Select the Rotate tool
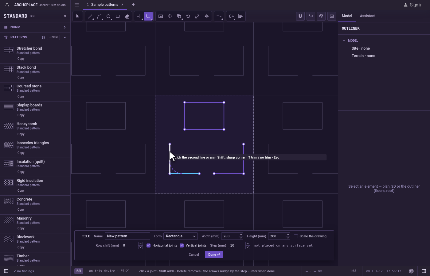 coord(188,16)
